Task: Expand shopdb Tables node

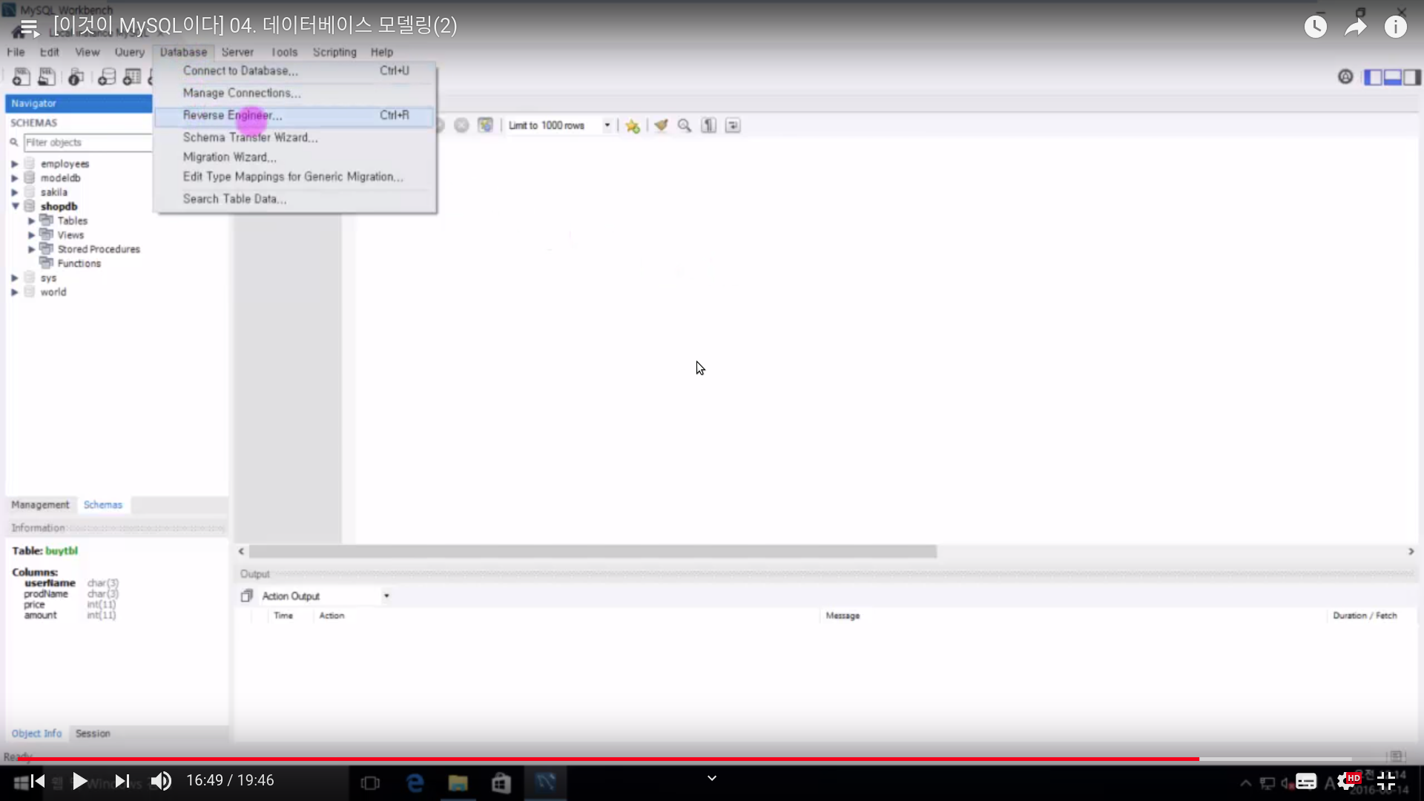Action: coord(31,221)
